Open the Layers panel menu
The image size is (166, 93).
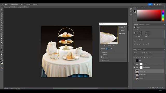click(x=164, y=50)
